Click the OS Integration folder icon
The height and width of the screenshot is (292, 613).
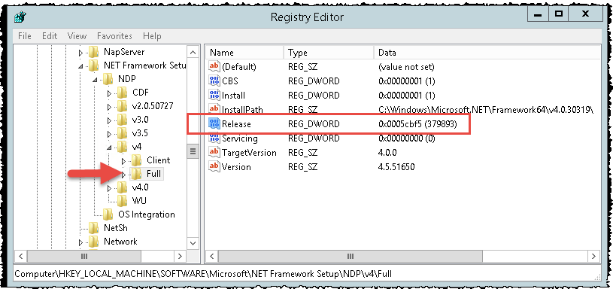click(108, 214)
